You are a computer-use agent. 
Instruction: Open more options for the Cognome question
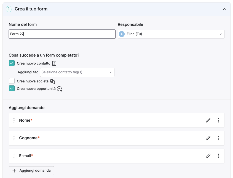coord(218,138)
